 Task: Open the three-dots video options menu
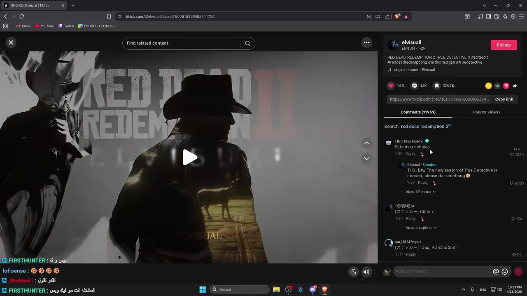366,42
